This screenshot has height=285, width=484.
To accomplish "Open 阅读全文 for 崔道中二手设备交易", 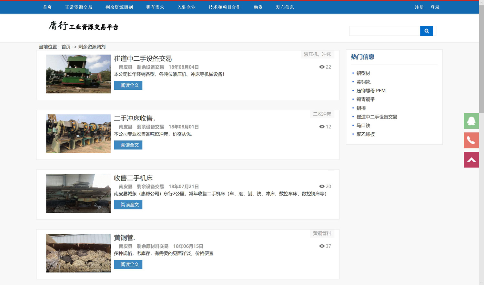I will click(128, 85).
